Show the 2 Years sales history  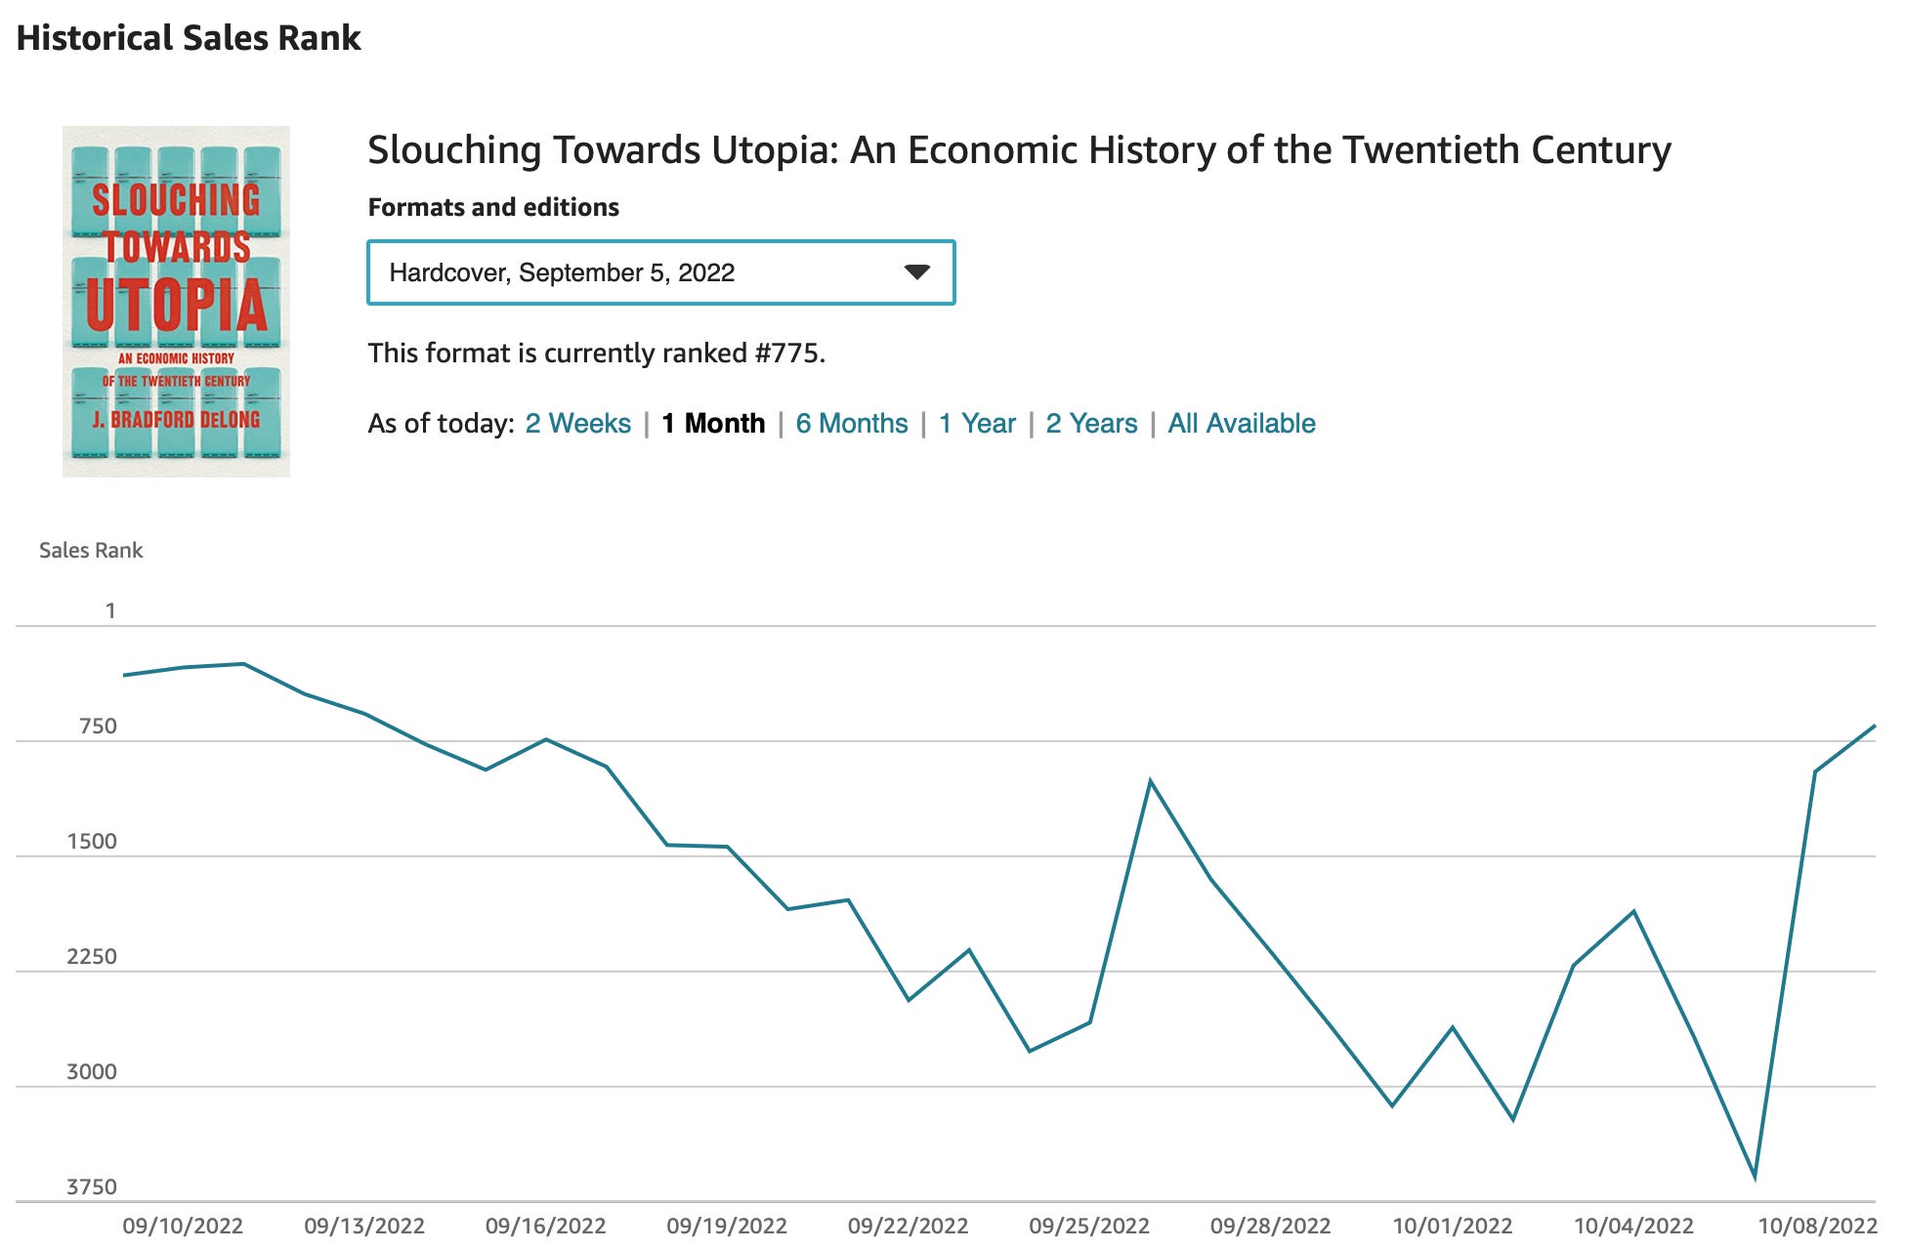pyautogui.click(x=1091, y=424)
